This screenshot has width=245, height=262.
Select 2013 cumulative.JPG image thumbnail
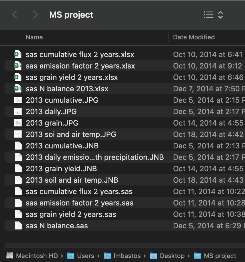[x=18, y=100]
